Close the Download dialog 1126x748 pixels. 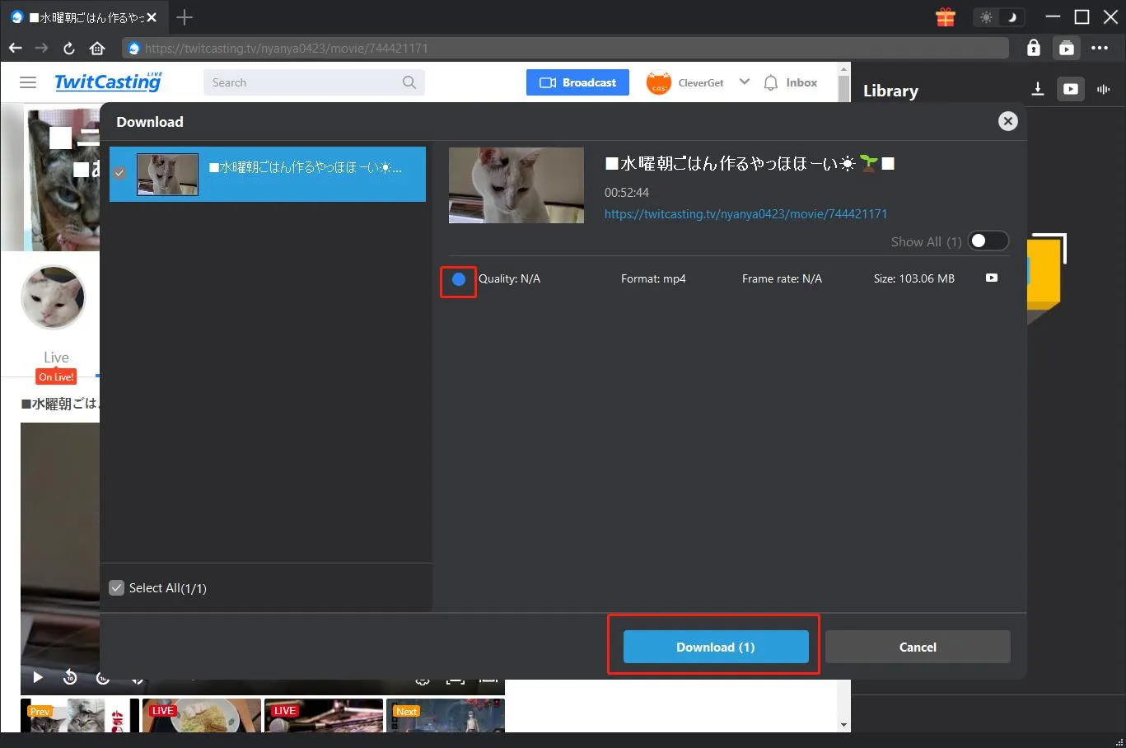click(1007, 121)
